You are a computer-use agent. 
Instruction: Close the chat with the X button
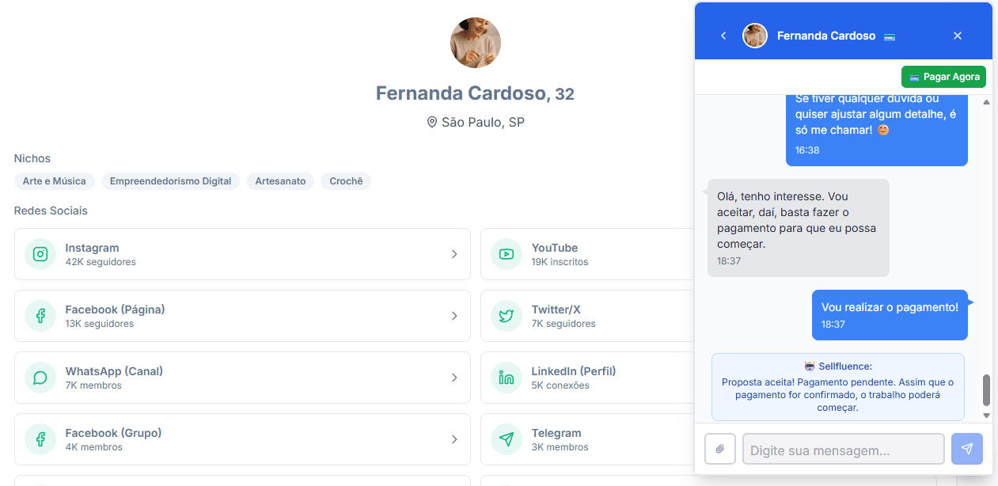[958, 36]
